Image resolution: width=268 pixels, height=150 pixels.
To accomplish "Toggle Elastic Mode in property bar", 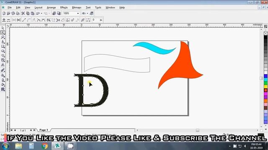I will 83,20.
